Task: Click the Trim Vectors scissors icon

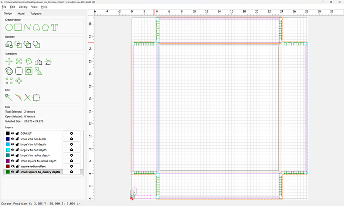Action: [x=27, y=98]
